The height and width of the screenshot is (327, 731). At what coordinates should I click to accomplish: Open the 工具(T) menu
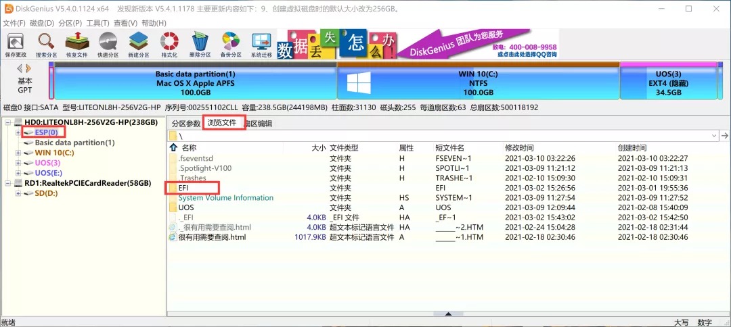(x=97, y=23)
